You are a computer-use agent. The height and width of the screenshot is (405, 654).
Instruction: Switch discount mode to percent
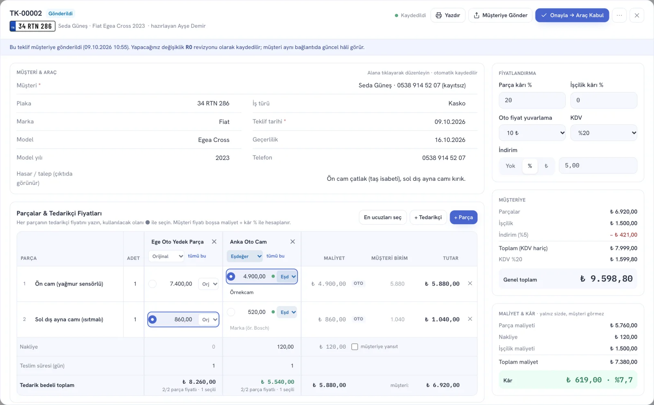[x=530, y=166]
